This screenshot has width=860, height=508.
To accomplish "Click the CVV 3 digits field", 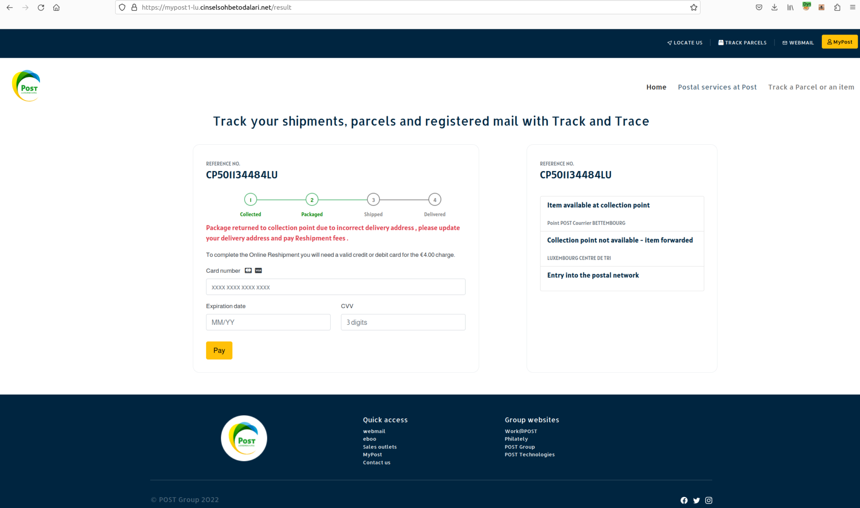I will click(x=403, y=322).
